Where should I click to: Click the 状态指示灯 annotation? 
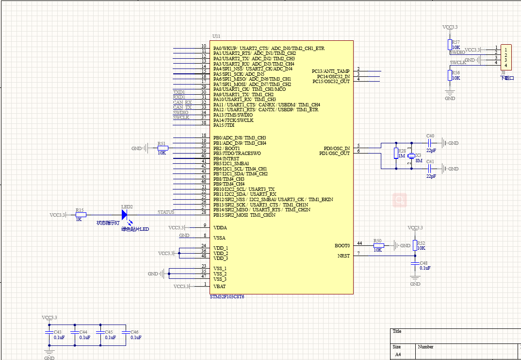pyautogui.click(x=108, y=223)
